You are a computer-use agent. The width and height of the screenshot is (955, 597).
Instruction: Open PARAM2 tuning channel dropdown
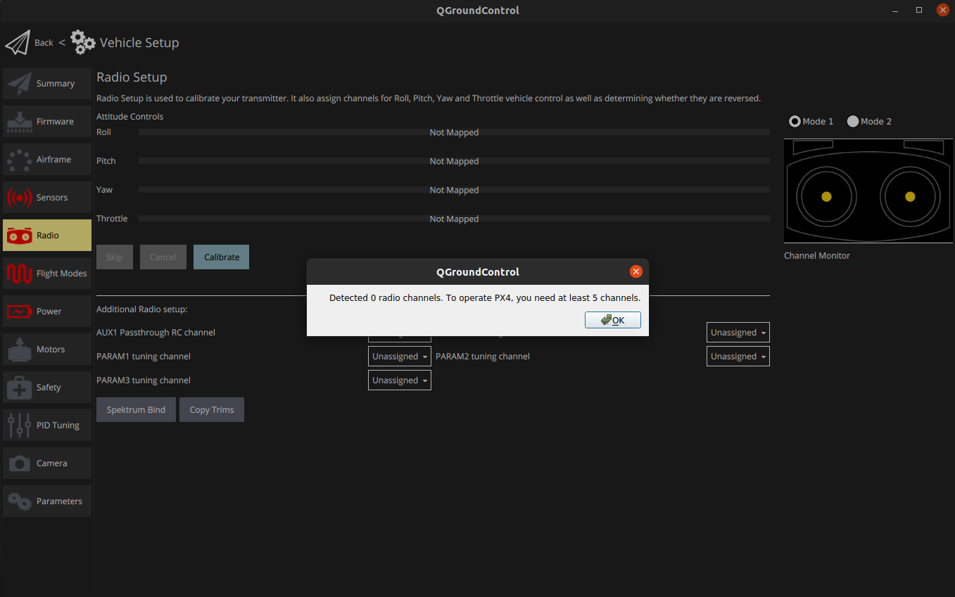[x=738, y=357]
